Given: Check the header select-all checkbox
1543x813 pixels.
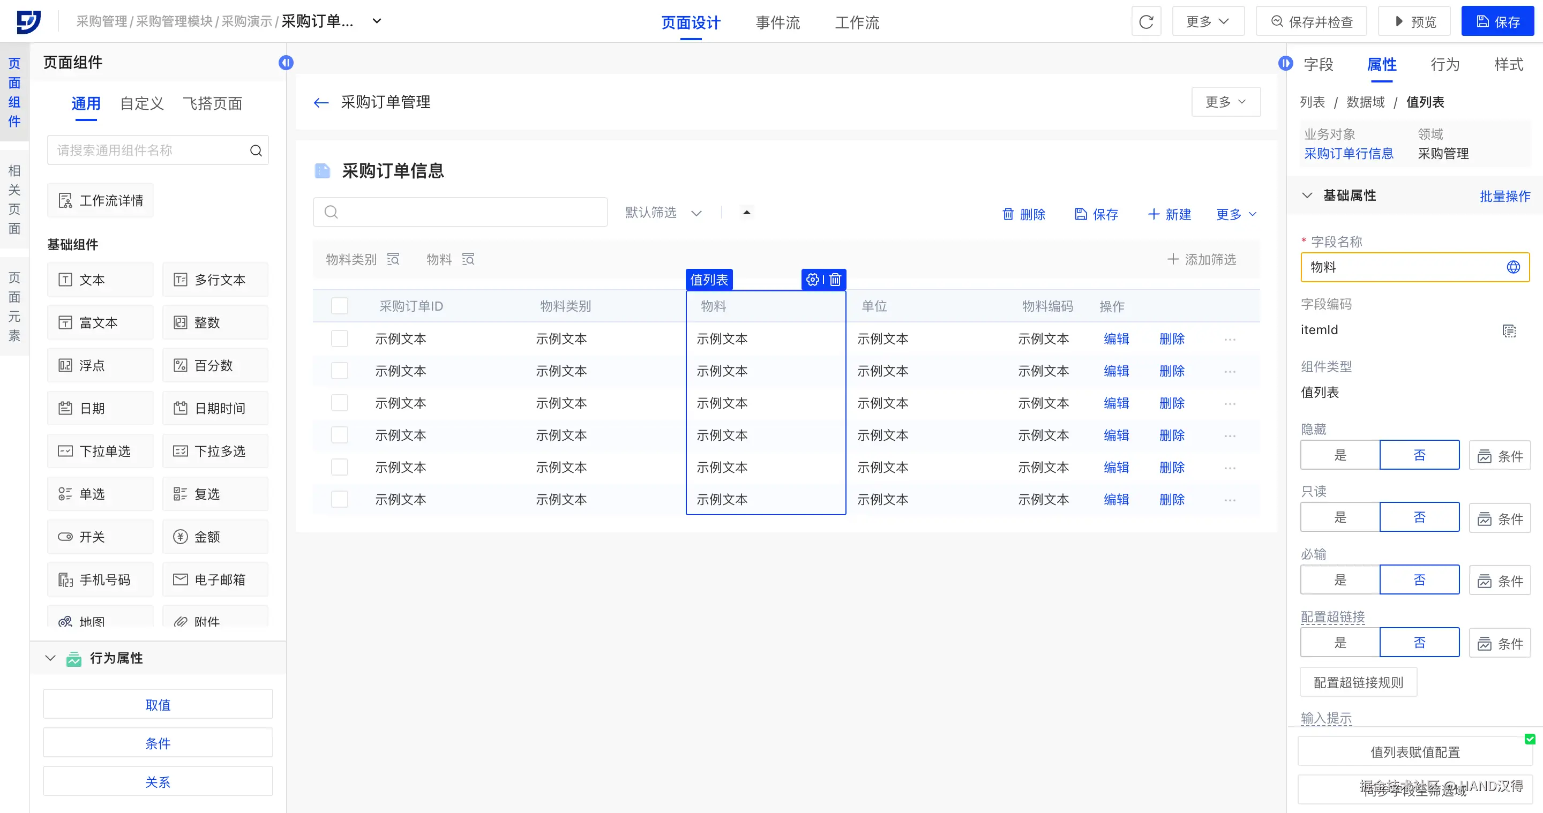Looking at the screenshot, I should coord(340,306).
